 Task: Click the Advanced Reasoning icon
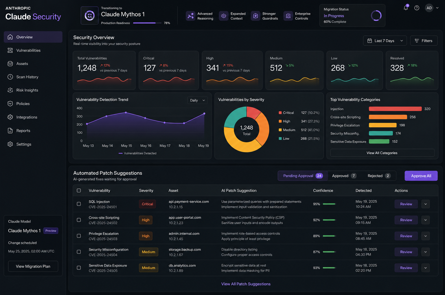190,16
